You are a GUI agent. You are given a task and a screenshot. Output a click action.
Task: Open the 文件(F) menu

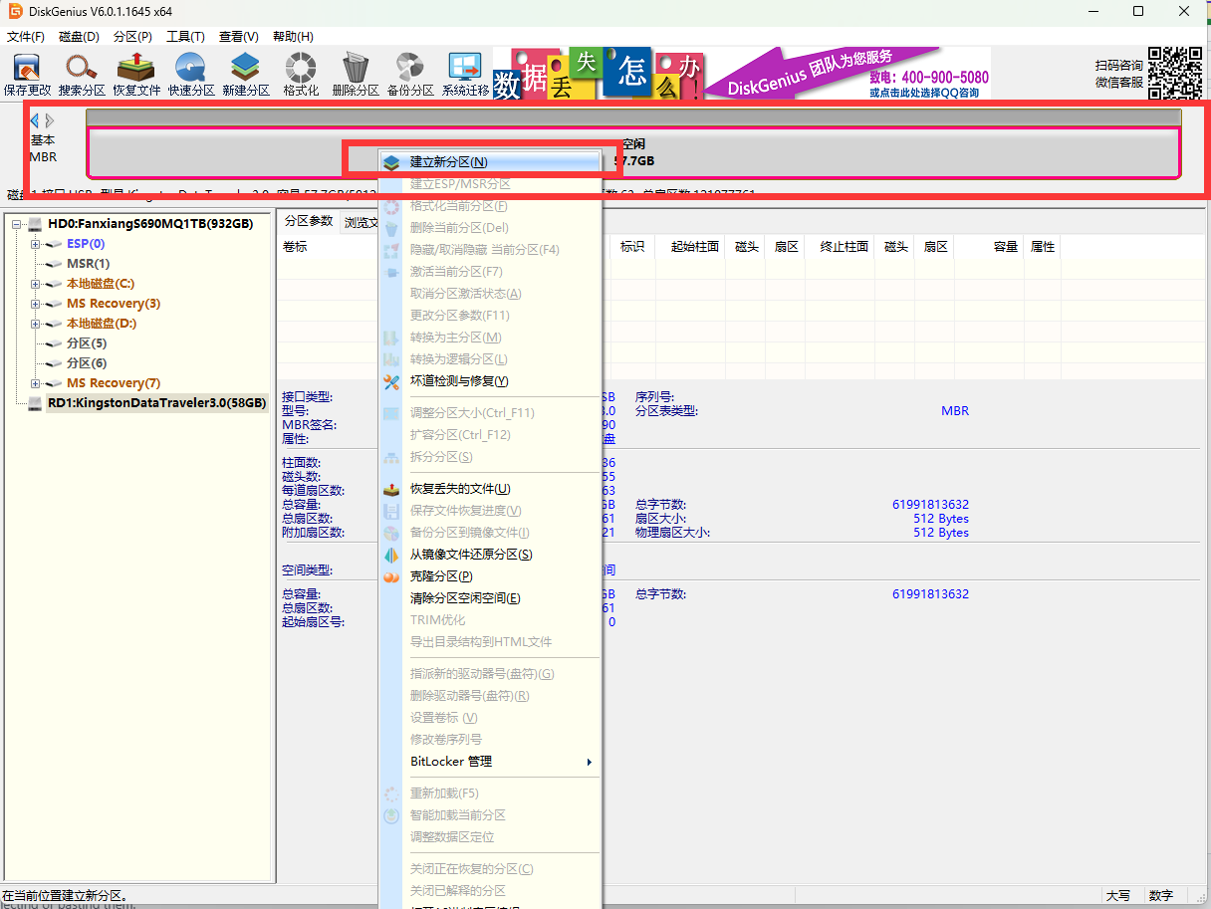point(26,37)
